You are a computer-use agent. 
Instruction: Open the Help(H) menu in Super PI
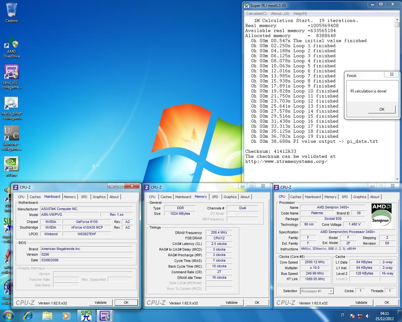coord(300,14)
